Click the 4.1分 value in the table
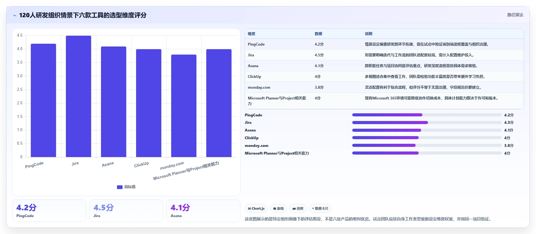The width and height of the screenshot is (536, 234). [319, 66]
